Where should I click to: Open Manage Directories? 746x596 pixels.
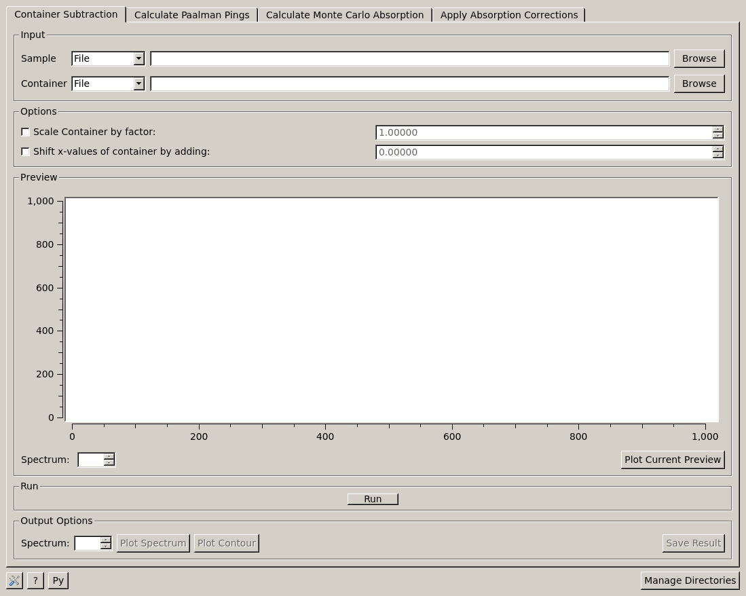[x=690, y=580]
